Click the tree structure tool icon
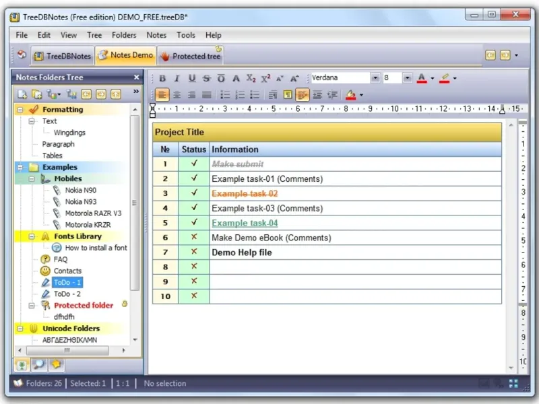This screenshot has height=404, width=539. (71, 94)
